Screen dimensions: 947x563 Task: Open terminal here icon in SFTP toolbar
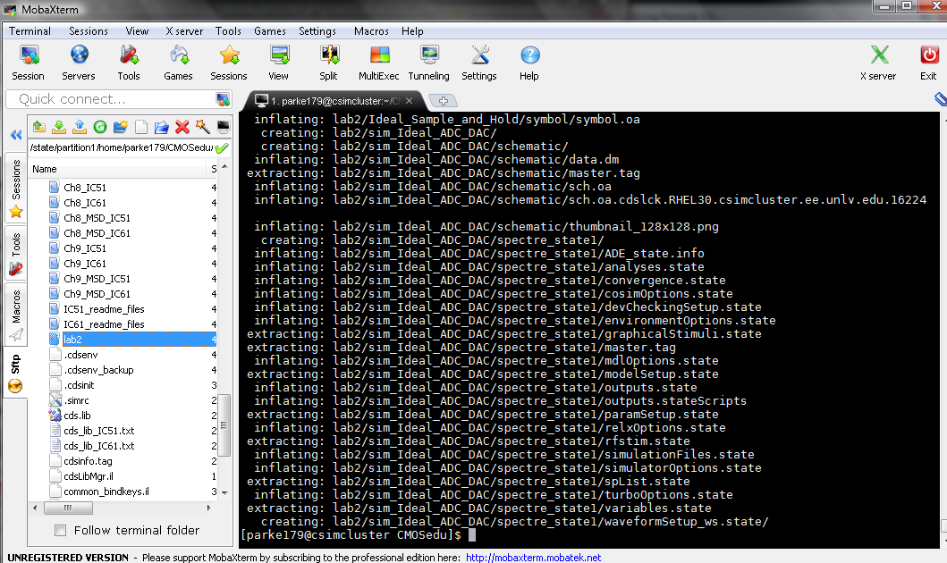[x=223, y=127]
